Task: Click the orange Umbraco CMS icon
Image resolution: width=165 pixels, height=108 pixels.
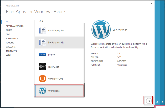Action: click(x=43, y=79)
